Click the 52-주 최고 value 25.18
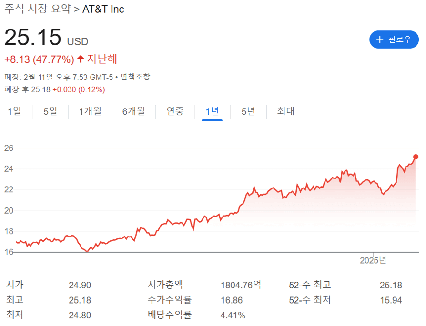This screenshot has height=326, width=426. click(x=391, y=285)
